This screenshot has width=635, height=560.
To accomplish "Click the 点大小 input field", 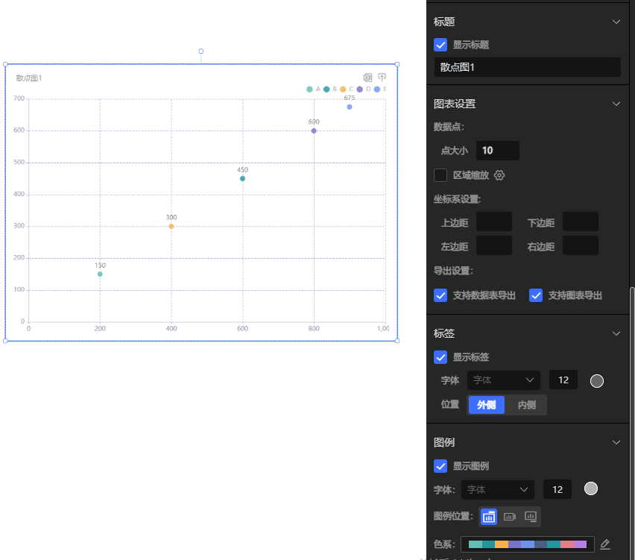I will point(498,151).
